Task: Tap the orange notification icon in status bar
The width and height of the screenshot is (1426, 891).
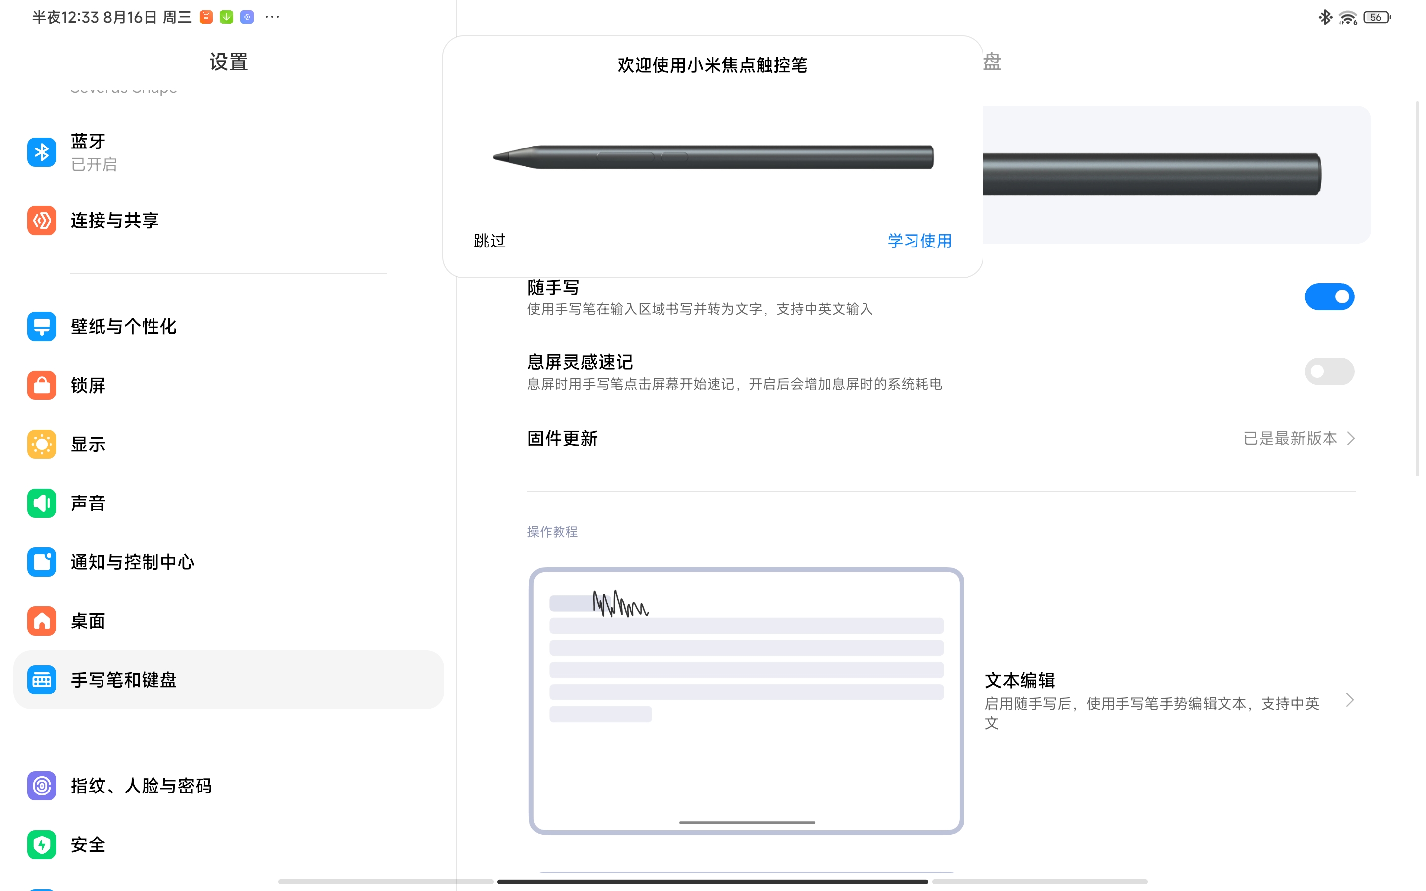Action: click(205, 17)
